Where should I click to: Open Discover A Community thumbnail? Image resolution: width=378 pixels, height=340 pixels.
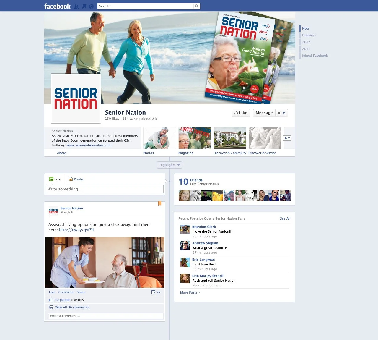230,138
